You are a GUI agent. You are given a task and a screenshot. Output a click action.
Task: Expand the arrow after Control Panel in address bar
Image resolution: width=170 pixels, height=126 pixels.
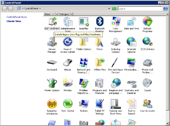tap(40, 8)
